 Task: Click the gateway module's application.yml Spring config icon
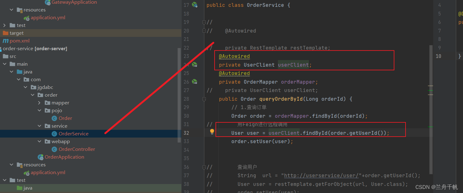click(26, 18)
